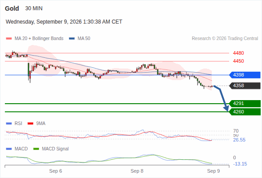This screenshot has width=262, height=178.
Task: Click the Sep 8 date axis label
Action: (137, 171)
